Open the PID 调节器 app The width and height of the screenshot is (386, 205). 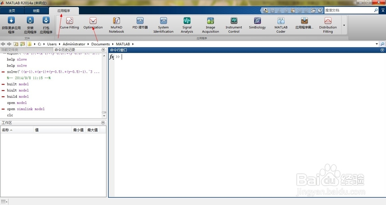[x=140, y=23]
